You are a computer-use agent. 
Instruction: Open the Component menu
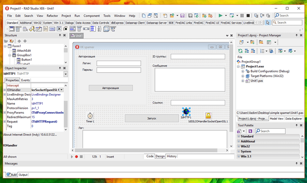coord(92,16)
